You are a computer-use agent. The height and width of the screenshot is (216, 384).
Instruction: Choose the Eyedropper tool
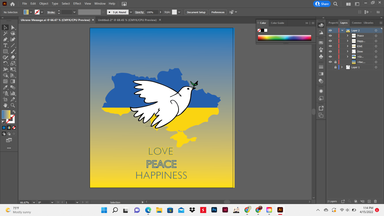pyautogui.click(x=5, y=88)
